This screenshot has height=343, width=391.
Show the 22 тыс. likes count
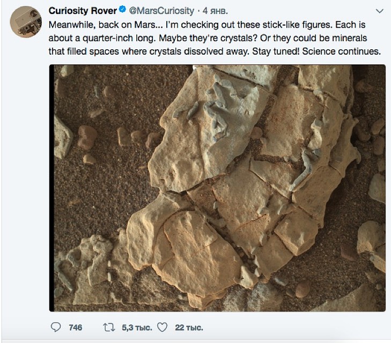tap(189, 327)
